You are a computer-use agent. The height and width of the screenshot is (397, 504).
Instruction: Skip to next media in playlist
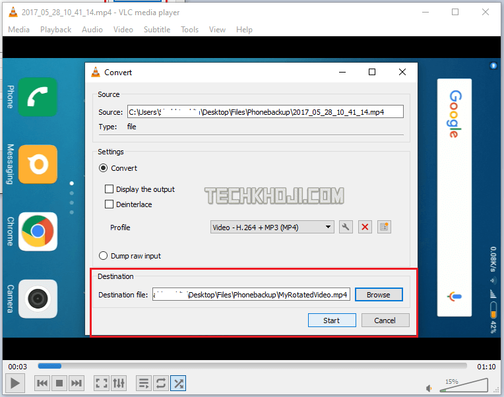click(x=76, y=383)
